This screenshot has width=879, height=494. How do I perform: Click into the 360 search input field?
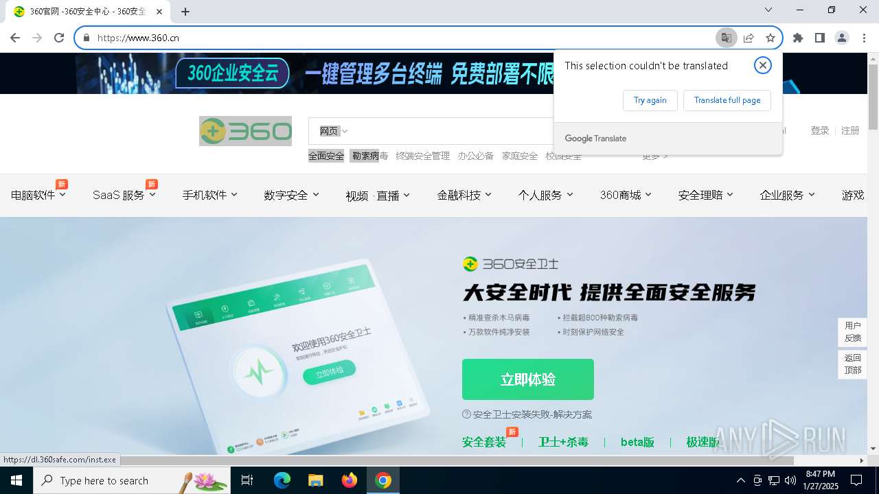pyautogui.click(x=453, y=131)
